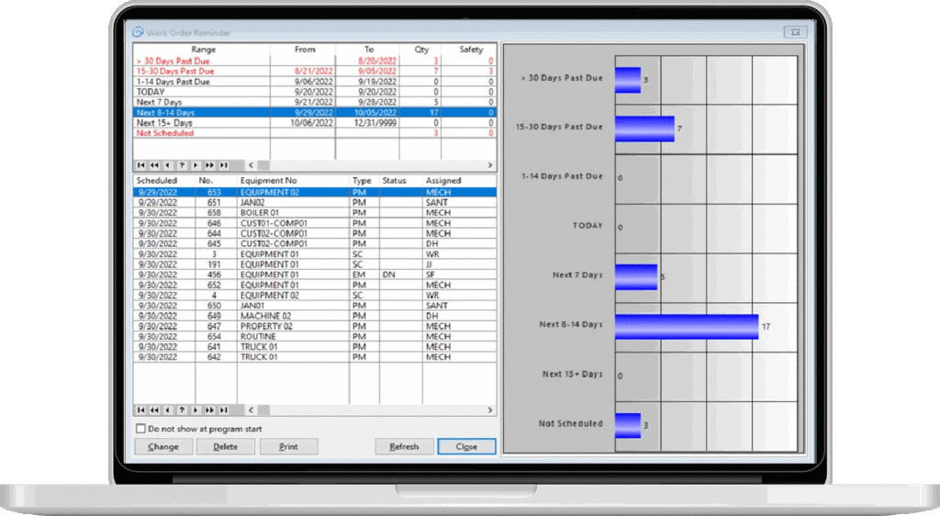This screenshot has width=940, height=516.
Task: Refresh the work order reminder
Action: tap(404, 446)
